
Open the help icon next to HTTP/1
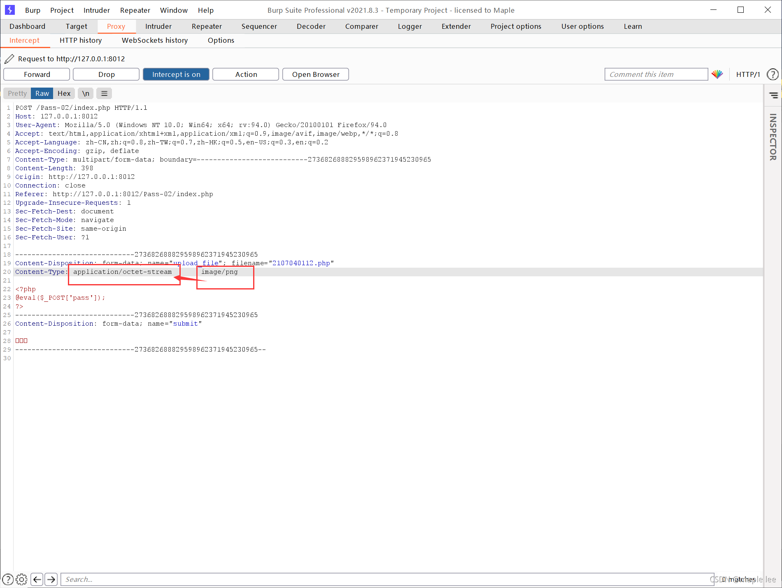click(x=773, y=74)
